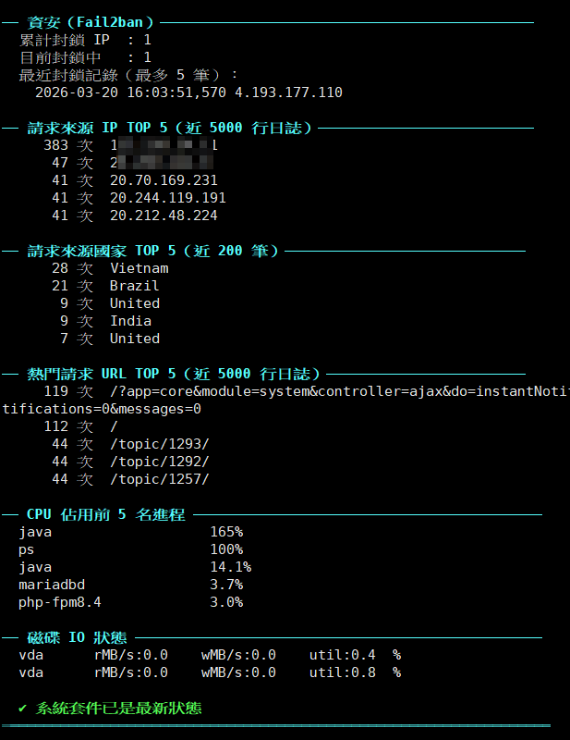This screenshot has height=740, width=570.
Task: Select the IP address 20.244.119.191
Action: (x=167, y=198)
